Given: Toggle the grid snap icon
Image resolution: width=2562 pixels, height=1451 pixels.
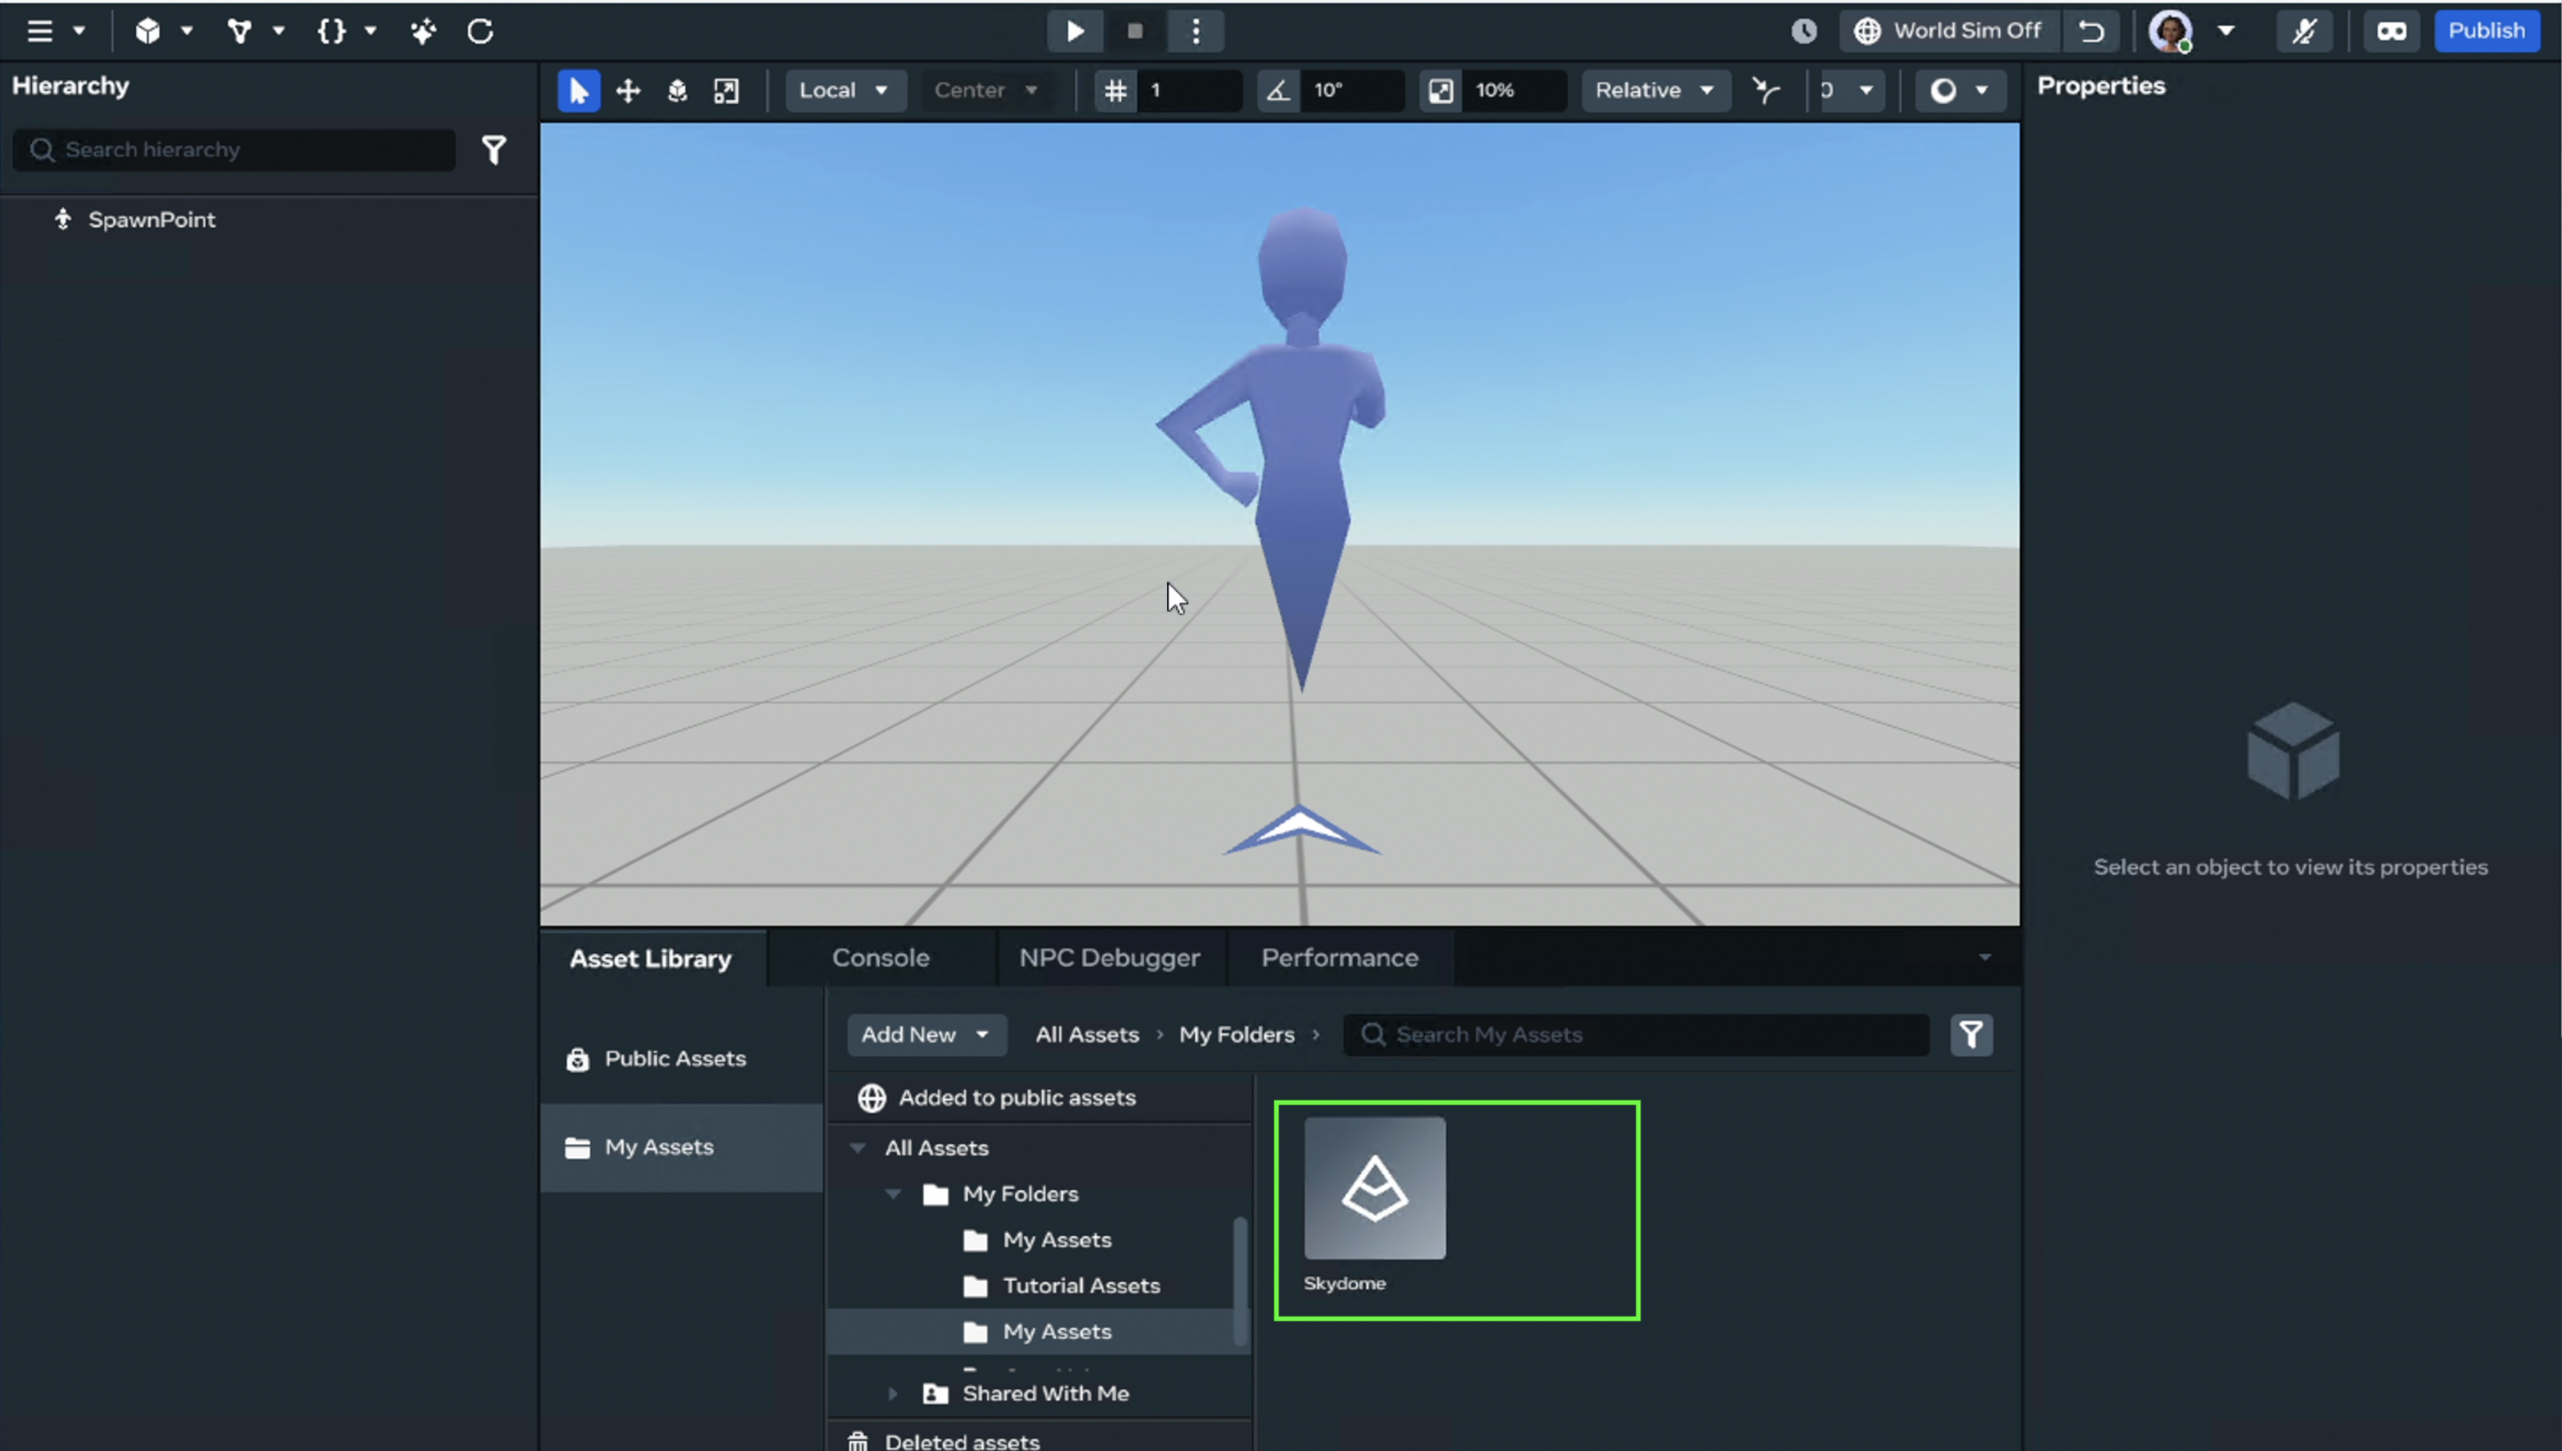Looking at the screenshot, I should point(1115,91).
